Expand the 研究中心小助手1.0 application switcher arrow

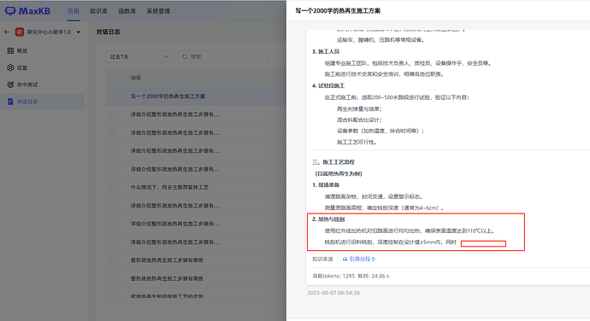pos(79,32)
